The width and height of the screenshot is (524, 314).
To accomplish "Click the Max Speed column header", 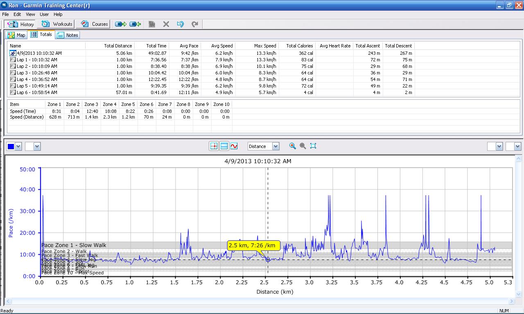I will (x=257, y=46).
